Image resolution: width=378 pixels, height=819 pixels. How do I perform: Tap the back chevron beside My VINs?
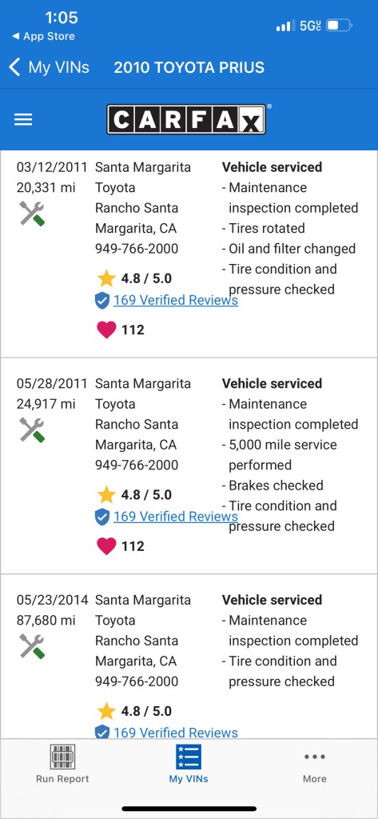[14, 67]
